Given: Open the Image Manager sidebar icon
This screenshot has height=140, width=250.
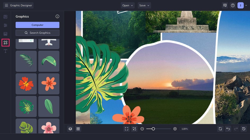Looking at the screenshot, I should (5, 17).
